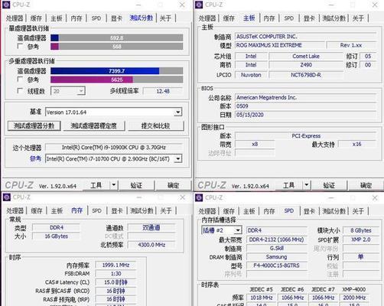Open 关于 tab in memory window
This screenshot has width=384, height=306.
(x=166, y=211)
